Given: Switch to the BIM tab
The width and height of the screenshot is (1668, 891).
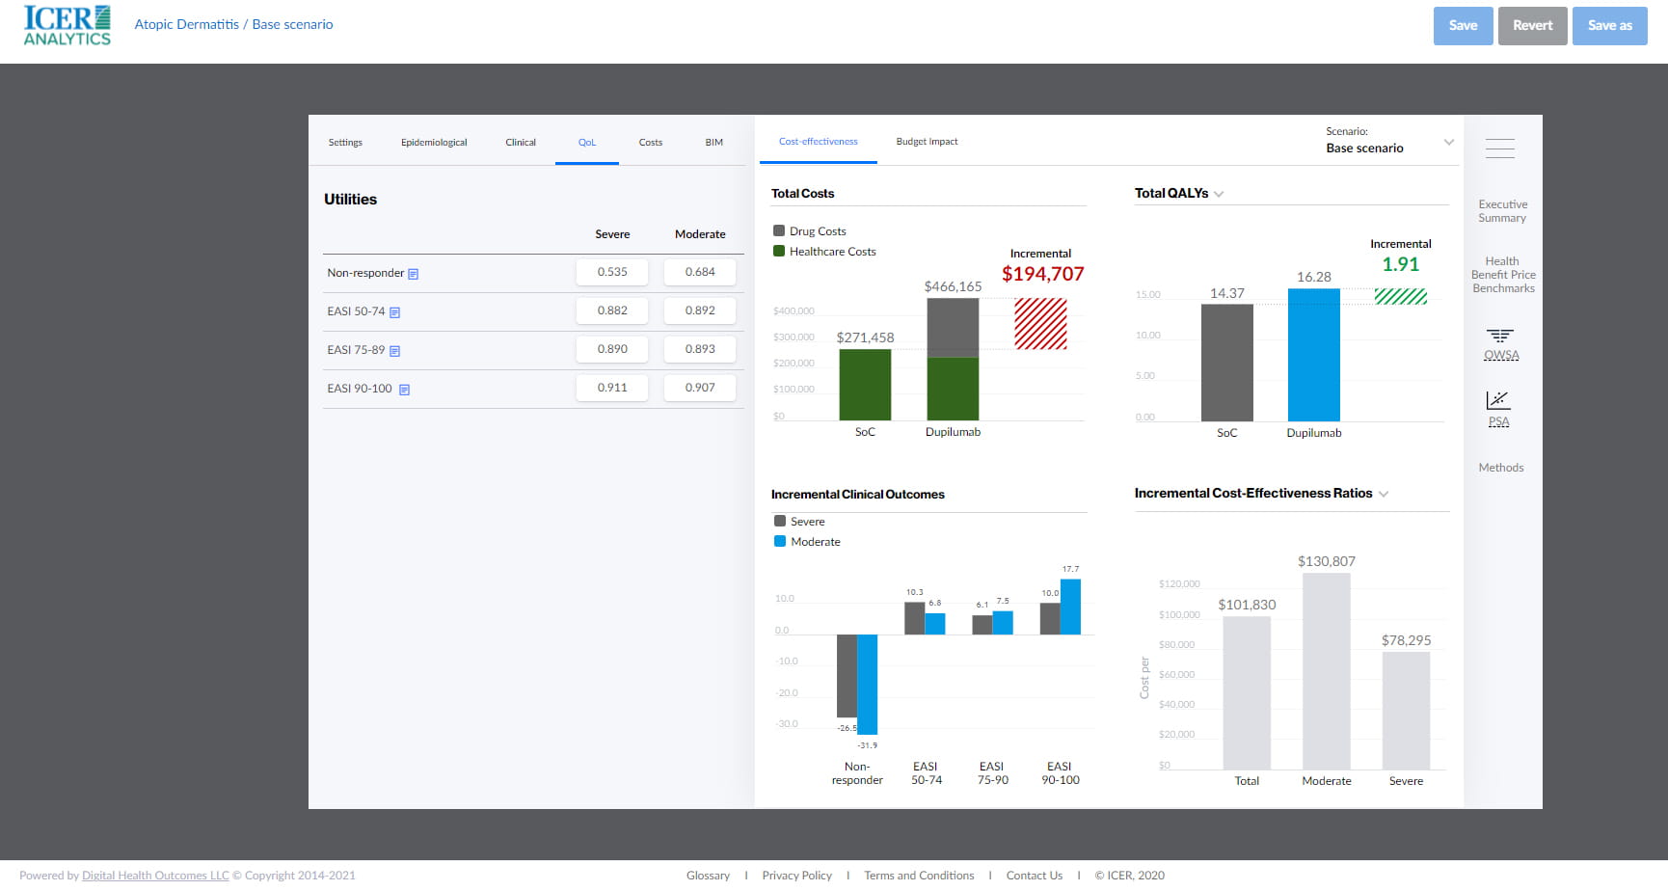Looking at the screenshot, I should click(x=714, y=143).
